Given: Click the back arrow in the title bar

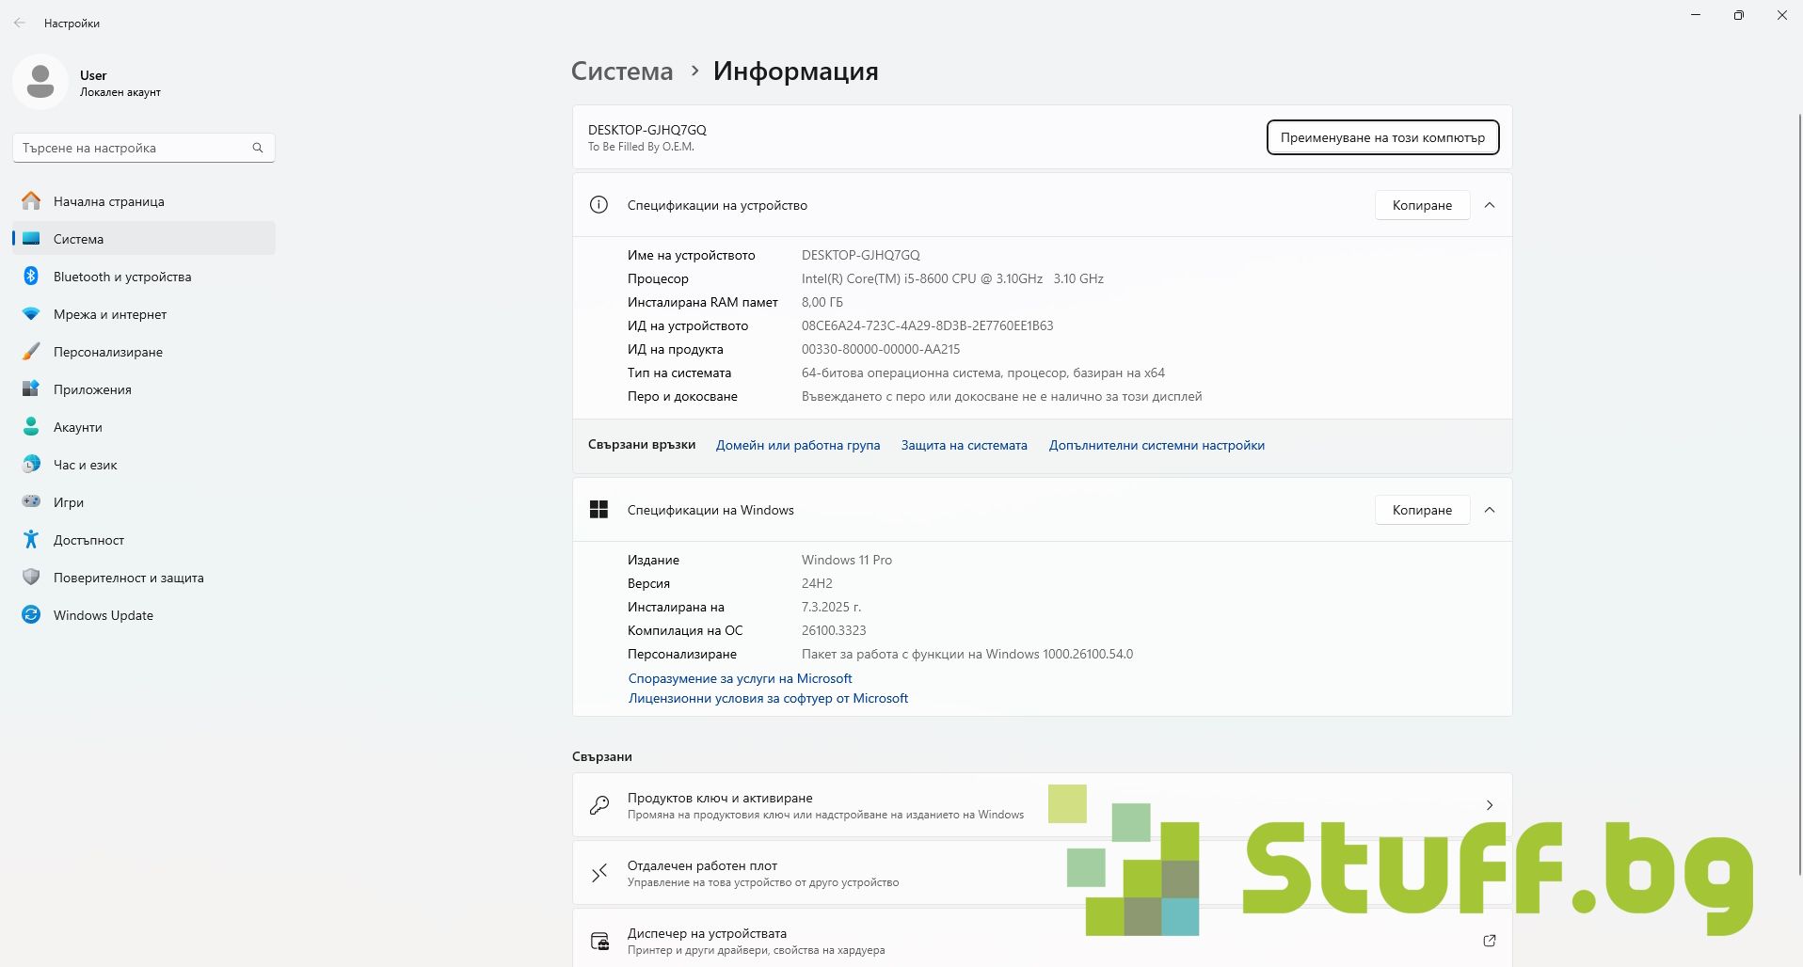Looking at the screenshot, I should point(20,23).
